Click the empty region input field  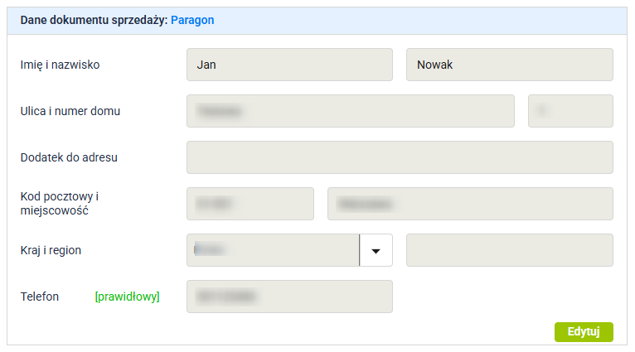point(509,250)
